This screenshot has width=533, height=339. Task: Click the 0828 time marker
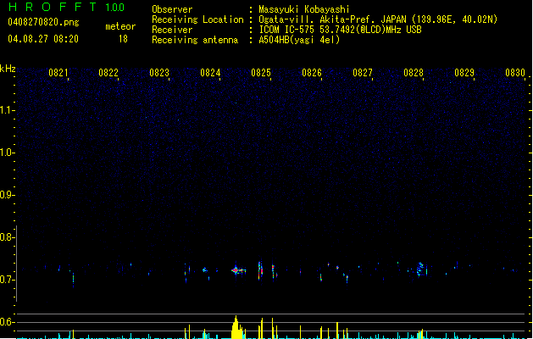[x=414, y=73]
